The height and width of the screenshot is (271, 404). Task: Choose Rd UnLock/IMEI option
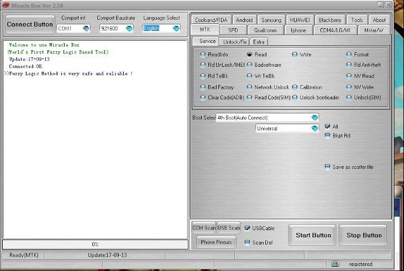pyautogui.click(x=222, y=65)
